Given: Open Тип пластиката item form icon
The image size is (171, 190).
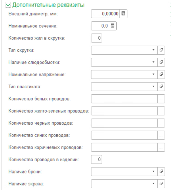Looking at the screenshot, I should (161, 87).
